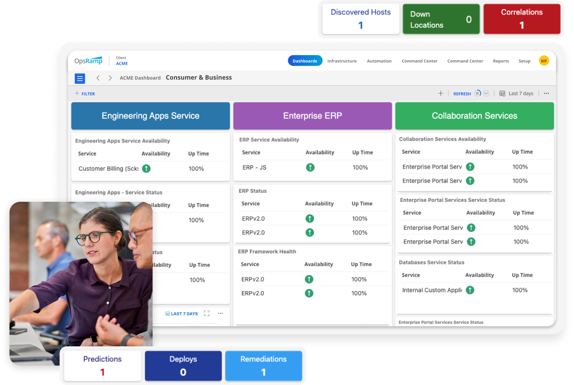The height and width of the screenshot is (385, 574).
Task: Click the Databases Service Status widget title
Action: coord(432,263)
